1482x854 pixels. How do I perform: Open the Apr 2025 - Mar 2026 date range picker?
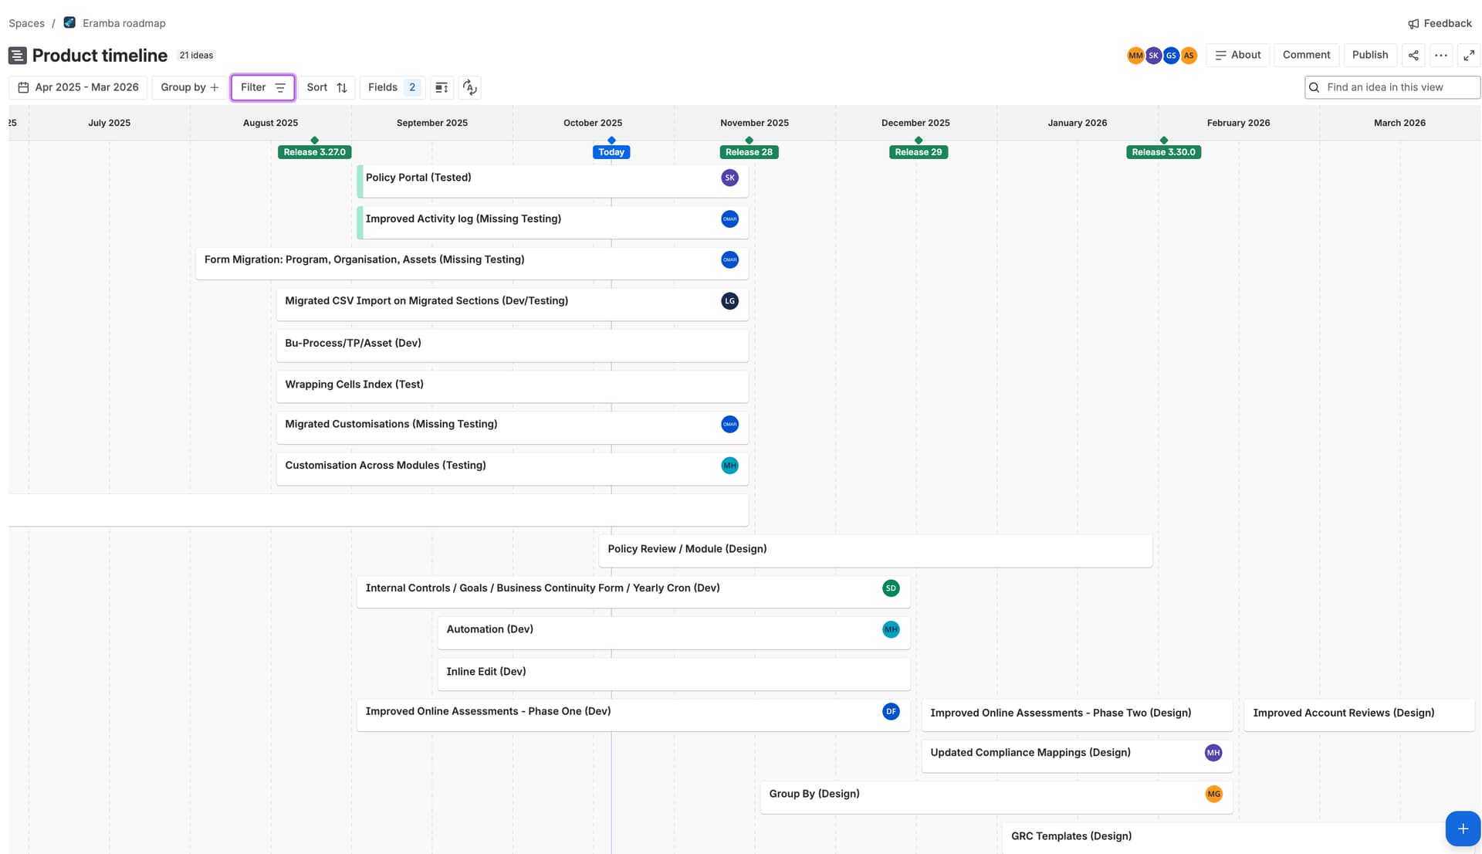pyautogui.click(x=78, y=87)
